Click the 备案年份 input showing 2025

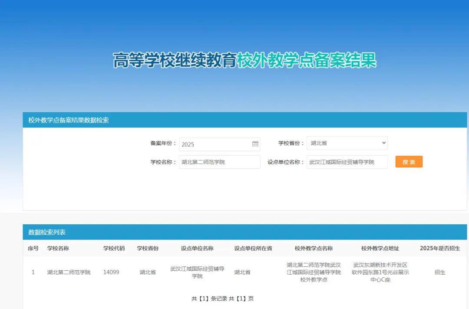220,144
